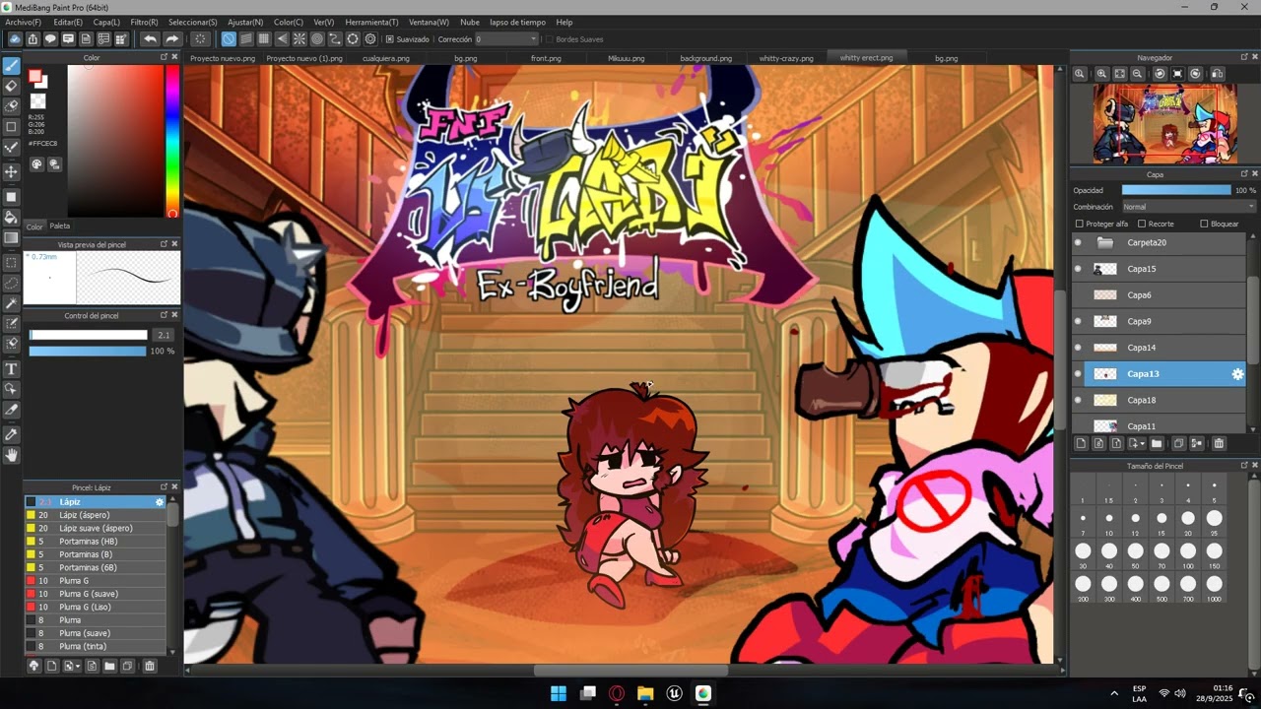Viewport: 1261px width, 709px height.
Task: Select the Eraser tool
Action: pyautogui.click(x=12, y=86)
